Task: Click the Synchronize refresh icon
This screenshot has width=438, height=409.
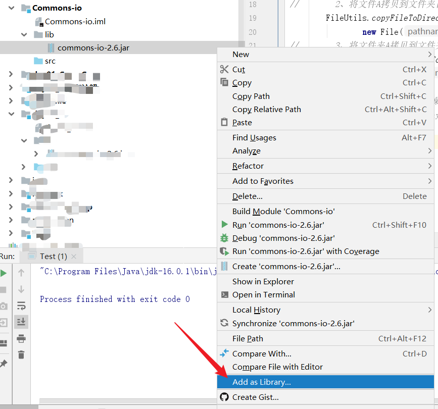Action: pos(224,323)
